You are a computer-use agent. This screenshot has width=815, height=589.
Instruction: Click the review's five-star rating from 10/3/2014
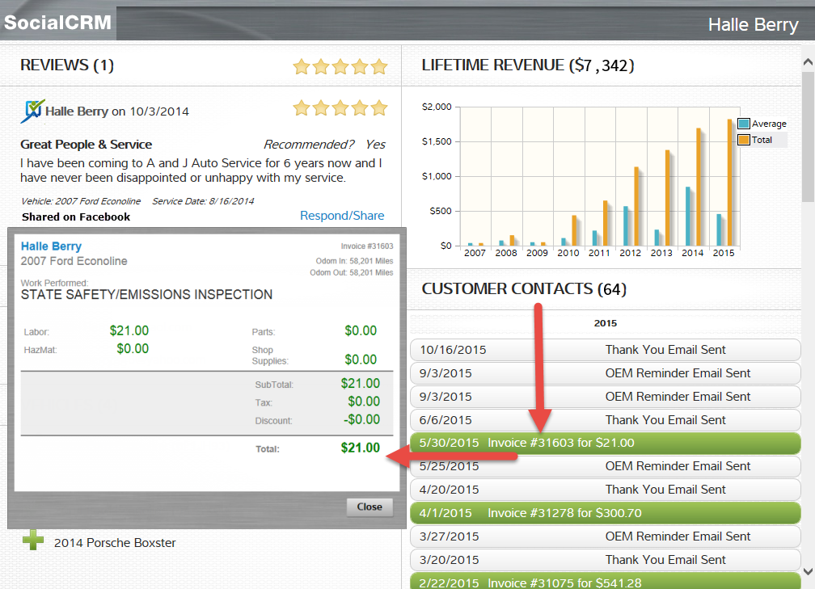[340, 107]
